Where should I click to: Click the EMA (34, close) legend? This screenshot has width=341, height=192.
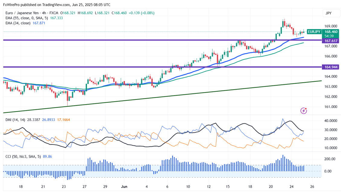click(x=18, y=23)
